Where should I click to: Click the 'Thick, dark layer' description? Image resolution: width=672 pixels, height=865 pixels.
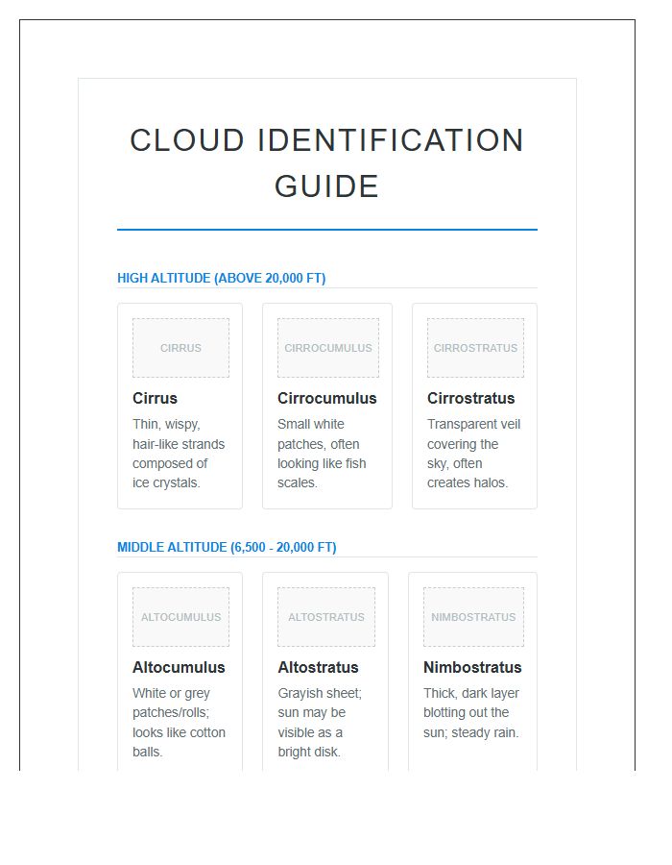point(471,713)
